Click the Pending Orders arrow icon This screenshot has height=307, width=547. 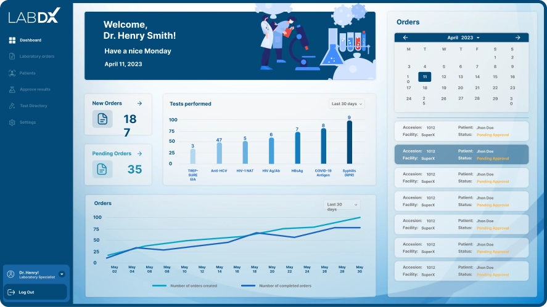tap(140, 153)
